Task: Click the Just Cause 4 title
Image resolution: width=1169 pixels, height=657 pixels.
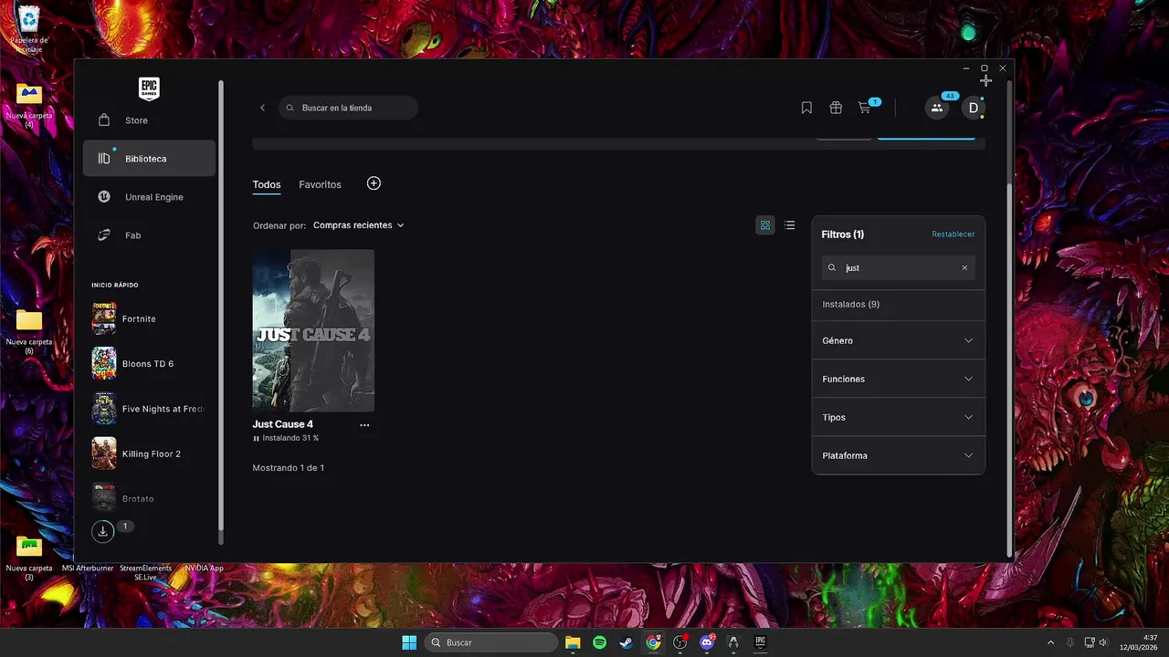Action: [x=282, y=424]
